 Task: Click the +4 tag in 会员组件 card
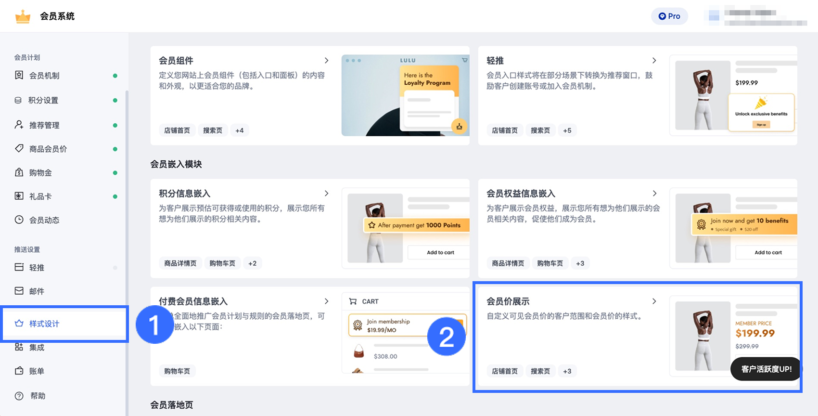tap(240, 130)
